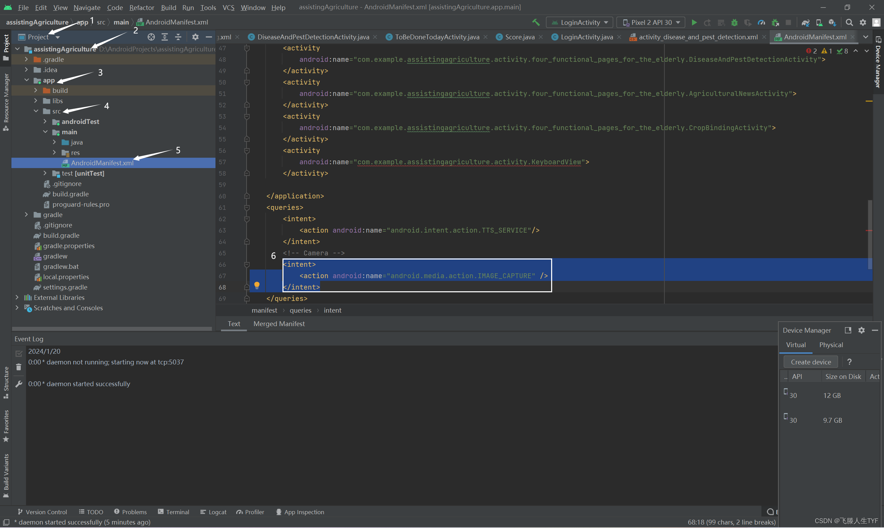
Task: Switch to the Merged Manifest tab
Action: tap(279, 323)
